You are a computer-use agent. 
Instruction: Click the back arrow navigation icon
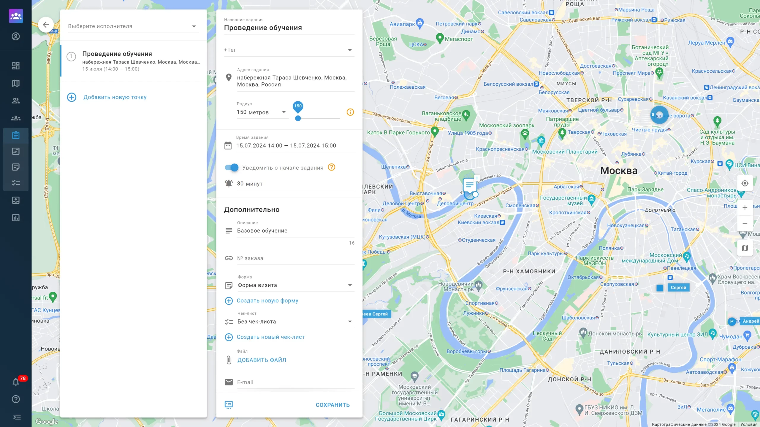[46, 25]
